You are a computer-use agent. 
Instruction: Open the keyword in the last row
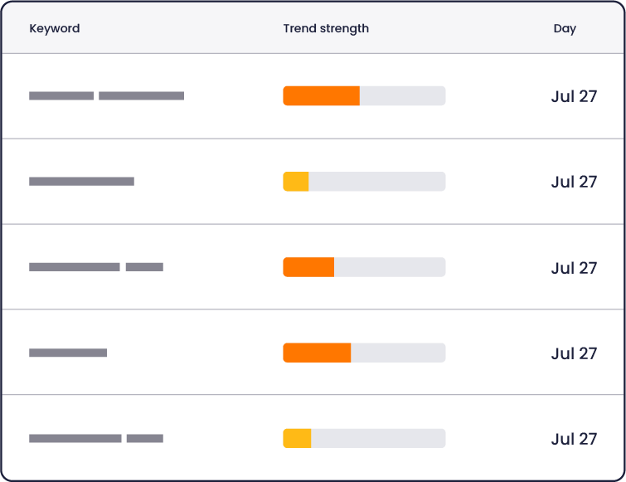[x=95, y=438]
